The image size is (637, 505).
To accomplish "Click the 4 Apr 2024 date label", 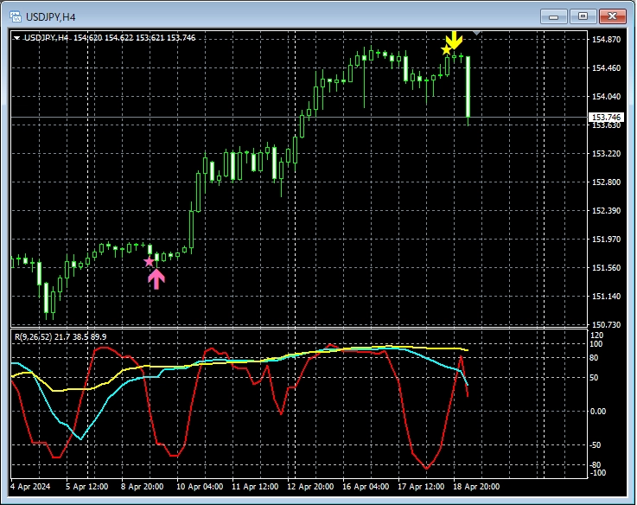I will (x=31, y=487).
